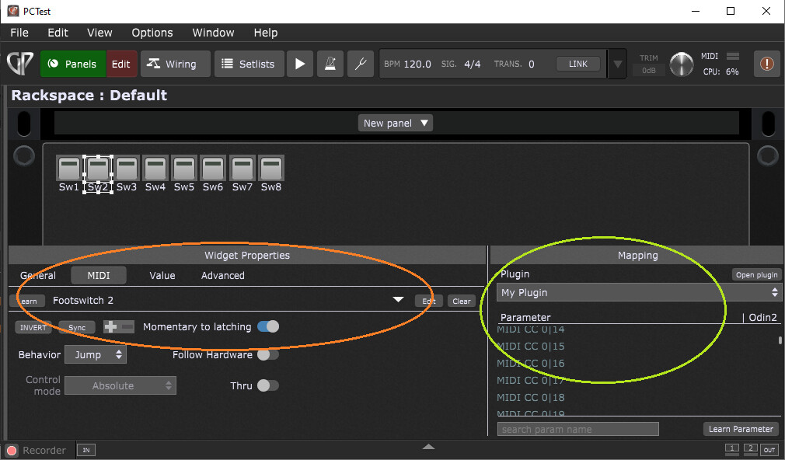Switch to the Value tab
This screenshot has height=460, width=785.
click(162, 276)
